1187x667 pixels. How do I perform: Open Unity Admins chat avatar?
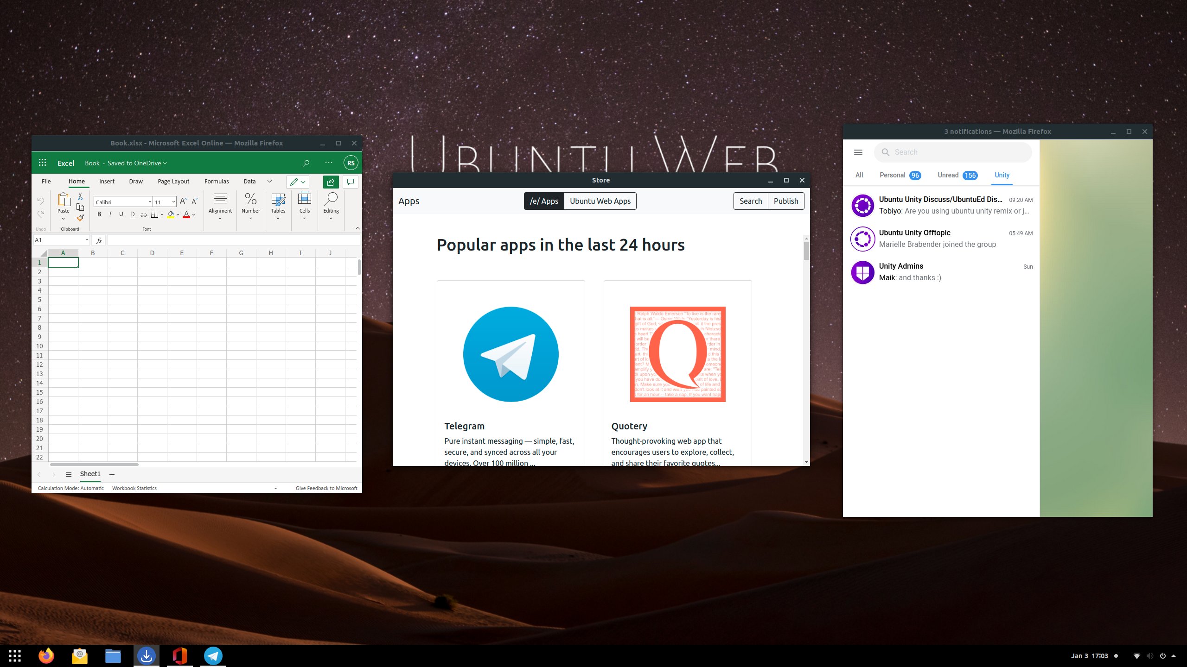point(862,272)
